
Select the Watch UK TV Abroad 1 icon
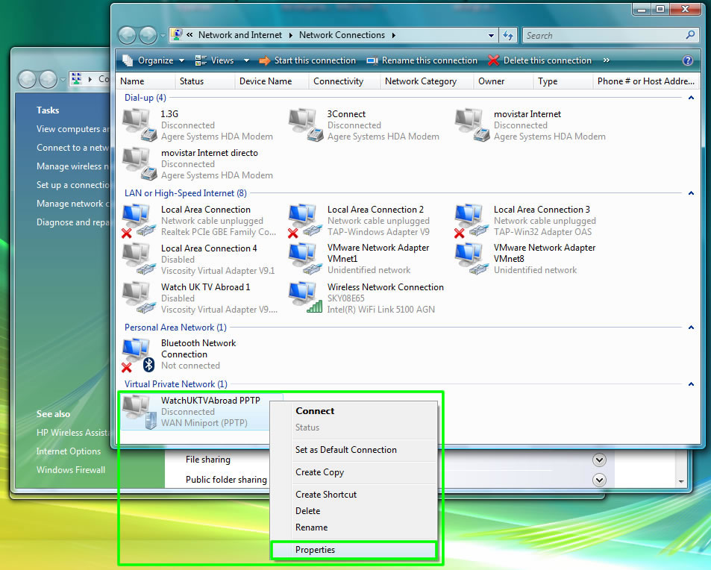pyautogui.click(x=140, y=298)
